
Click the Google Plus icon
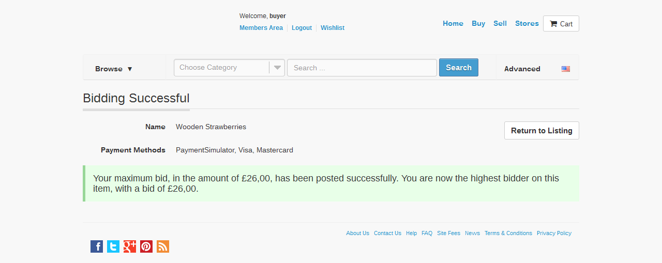click(x=130, y=246)
